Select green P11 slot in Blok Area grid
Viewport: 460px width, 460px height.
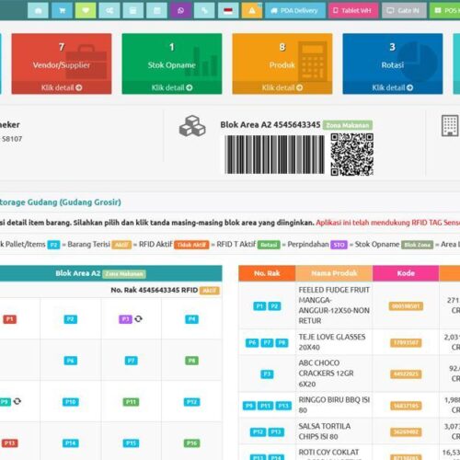[131, 402]
